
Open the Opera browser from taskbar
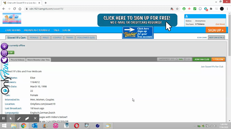pyautogui.click(x=77, y=126)
